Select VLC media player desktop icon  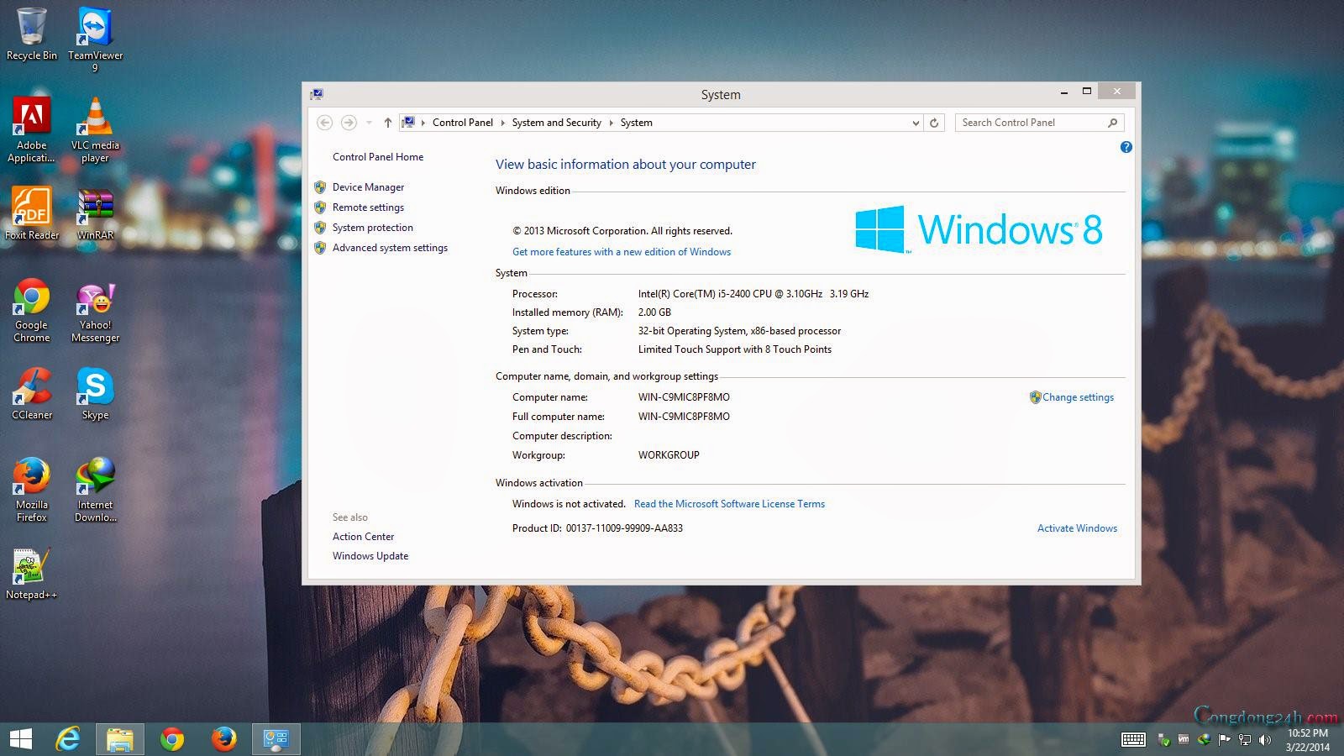(95, 129)
